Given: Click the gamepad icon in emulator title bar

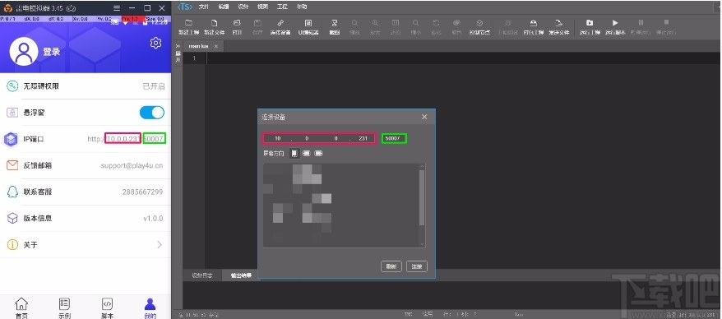Looking at the screenshot, I should click(x=72, y=8).
